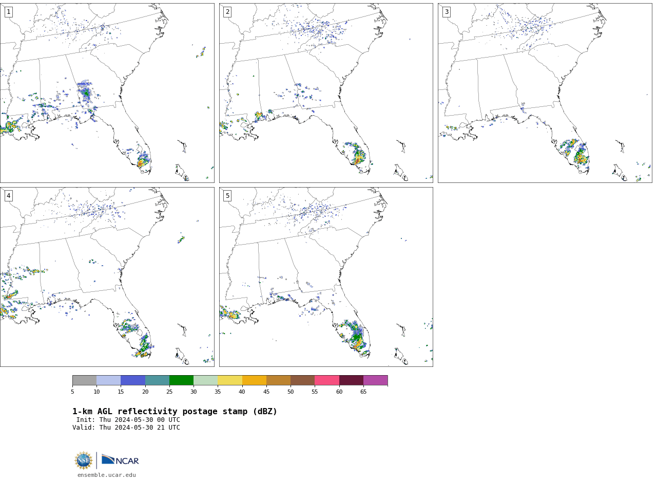
Task: Click the Init: Thu 2024-05-30 00 UTC line
Action: [x=128, y=420]
